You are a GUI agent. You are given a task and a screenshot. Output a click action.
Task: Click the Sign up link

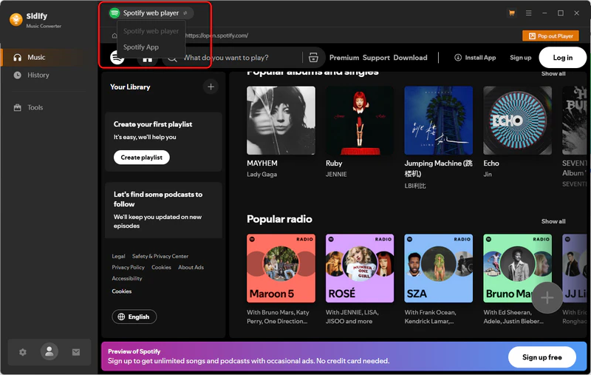point(521,58)
